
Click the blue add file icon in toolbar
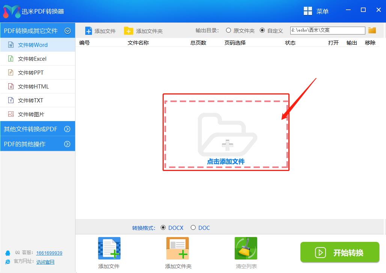click(89, 31)
